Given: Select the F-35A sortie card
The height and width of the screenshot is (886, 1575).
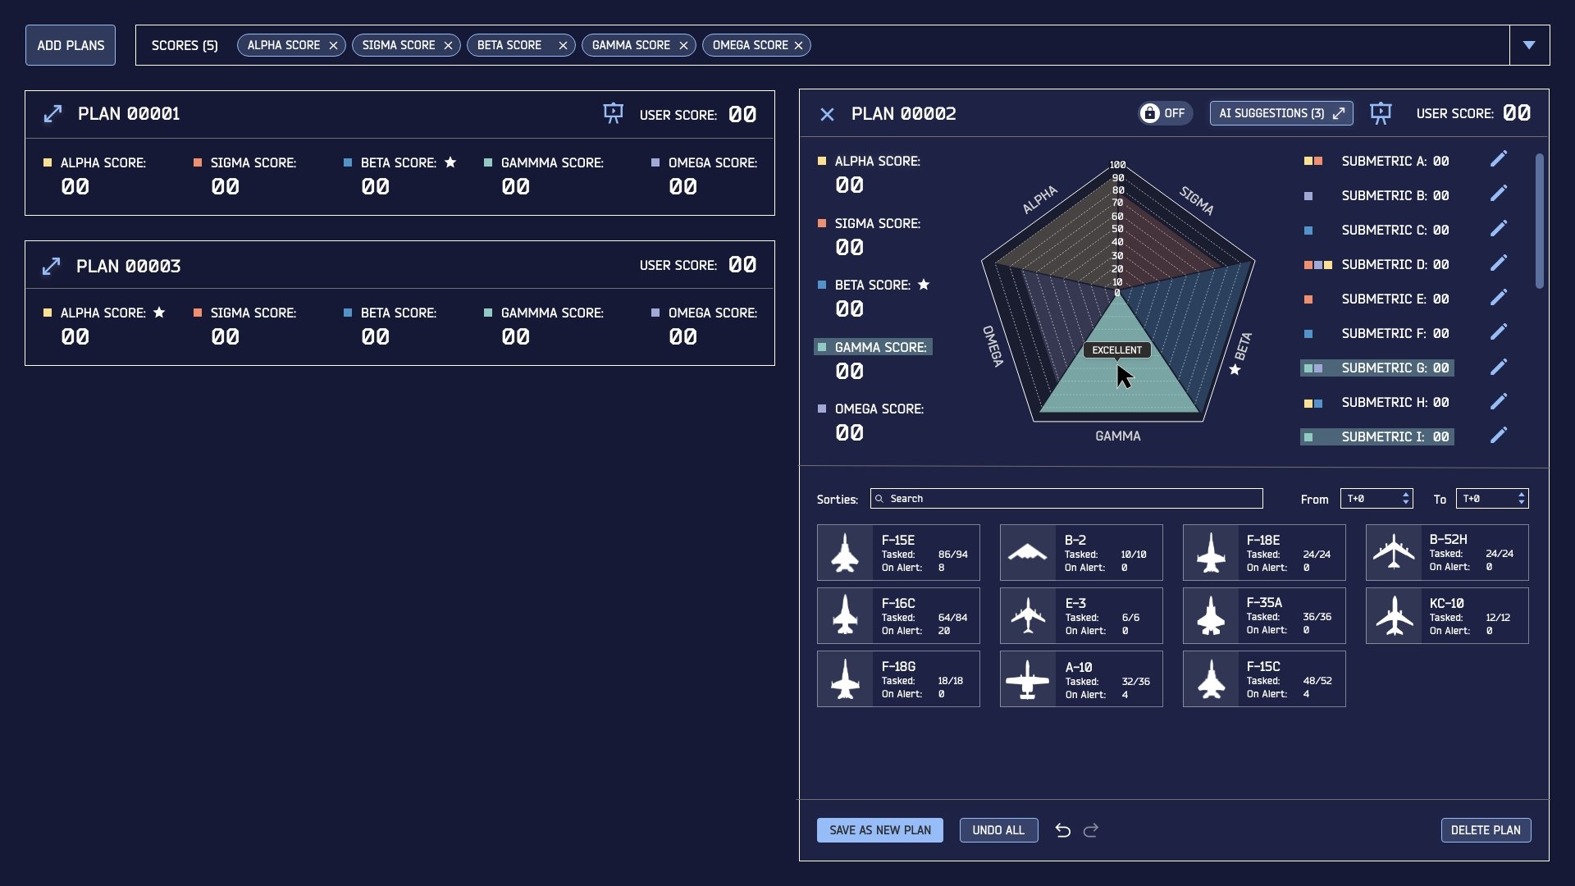Looking at the screenshot, I should (1264, 616).
